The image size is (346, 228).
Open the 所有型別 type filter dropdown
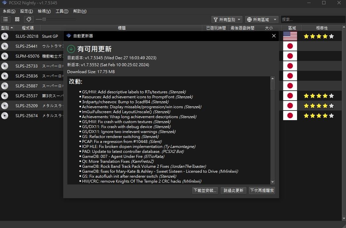point(227,20)
